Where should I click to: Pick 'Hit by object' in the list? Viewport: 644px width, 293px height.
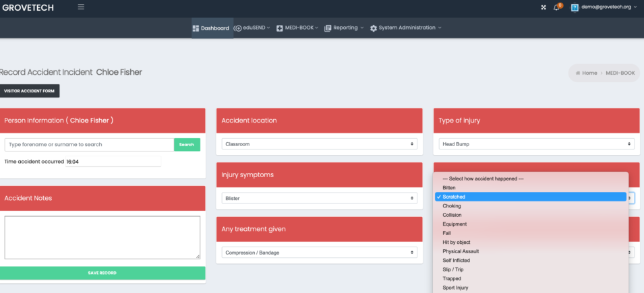[x=457, y=242]
